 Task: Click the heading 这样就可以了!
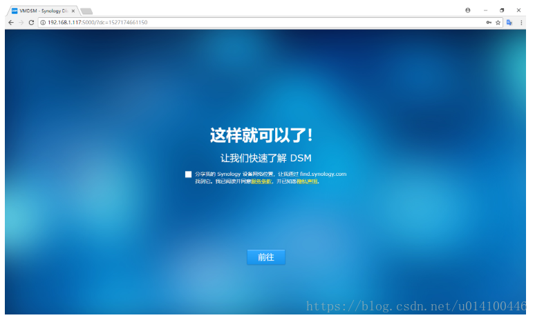click(261, 135)
